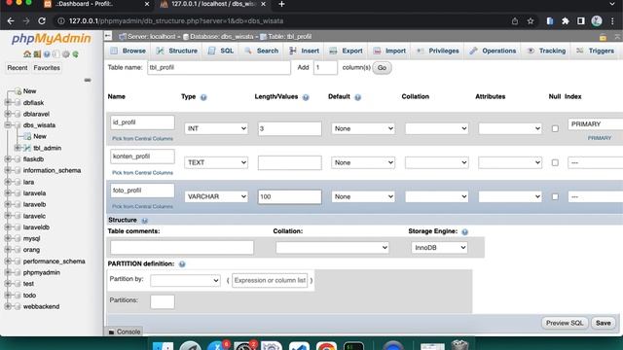Open the Default column help icon
Image resolution: width=623 pixels, height=350 pixels.
[x=357, y=97]
